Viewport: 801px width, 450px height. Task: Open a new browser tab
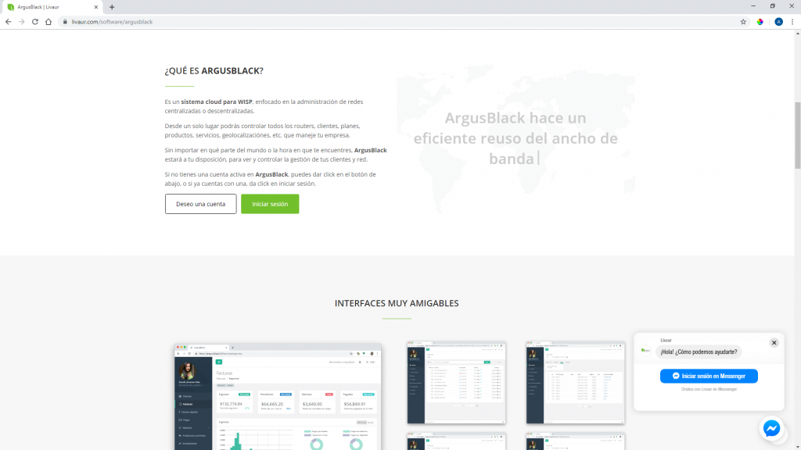pos(112,7)
